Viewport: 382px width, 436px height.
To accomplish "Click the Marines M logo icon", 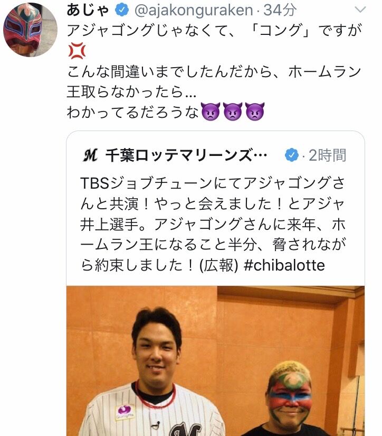I will [91, 155].
